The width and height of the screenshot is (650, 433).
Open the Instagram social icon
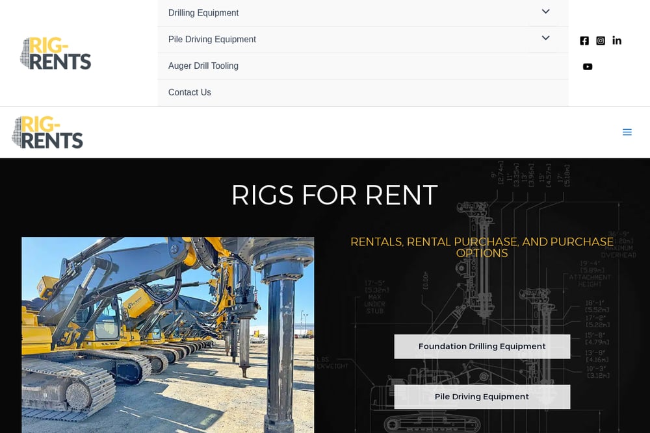600,40
